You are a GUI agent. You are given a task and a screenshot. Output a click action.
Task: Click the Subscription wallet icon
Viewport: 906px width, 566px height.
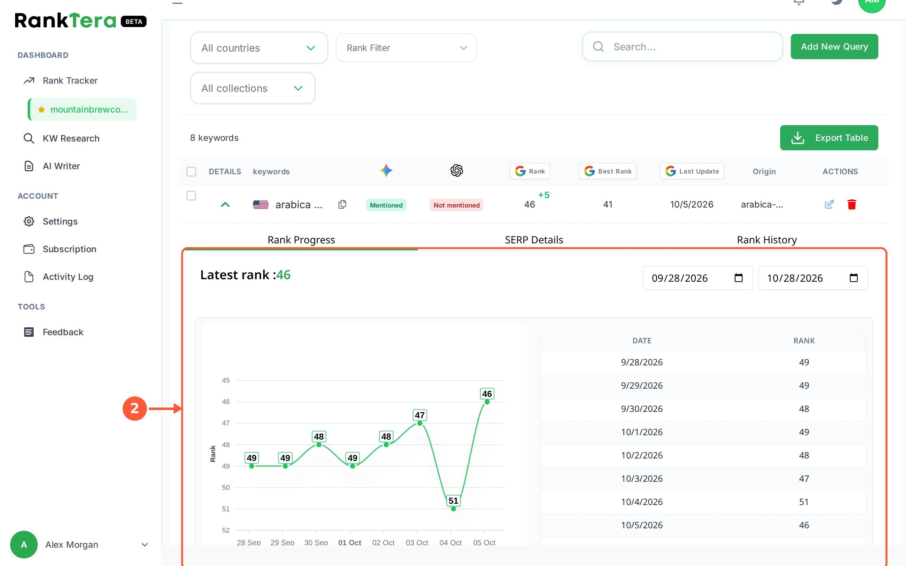29,249
